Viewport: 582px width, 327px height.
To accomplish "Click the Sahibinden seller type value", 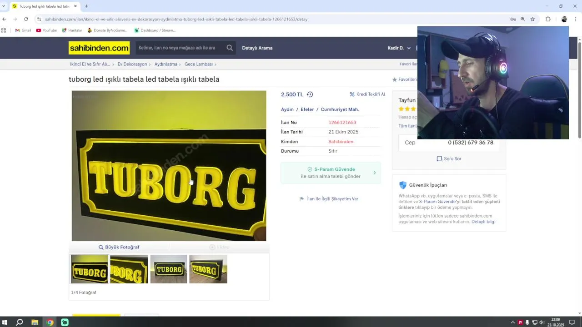I will click(341, 141).
